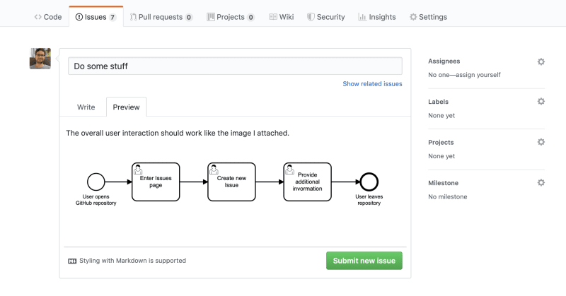Click the issue title input field
This screenshot has height=296, width=566.
235,66
